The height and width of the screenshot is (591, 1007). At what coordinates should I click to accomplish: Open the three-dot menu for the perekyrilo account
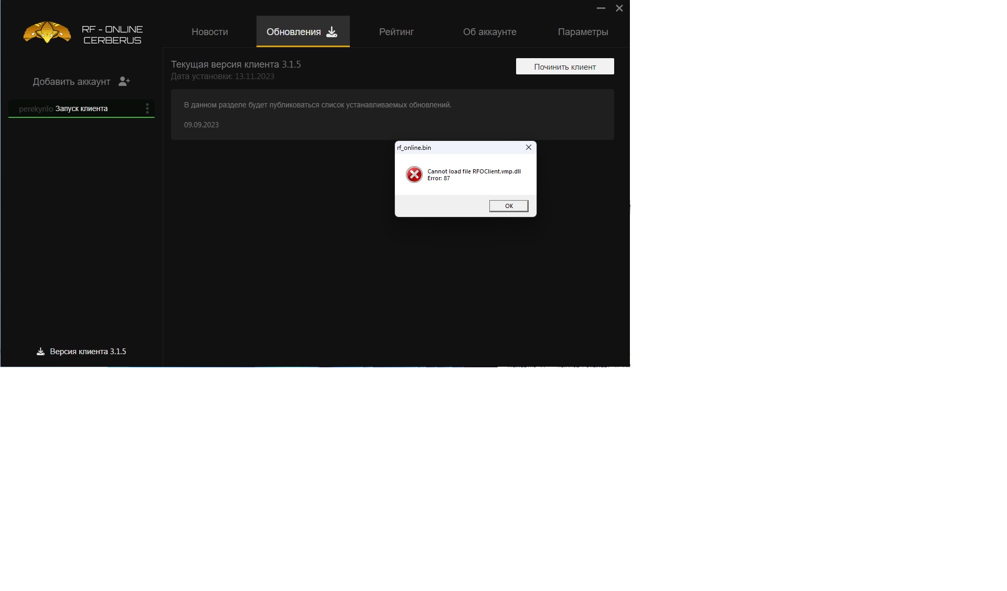pyautogui.click(x=147, y=108)
